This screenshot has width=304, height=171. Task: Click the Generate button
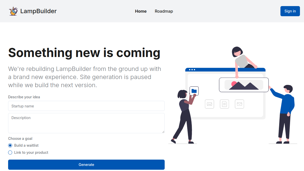coord(86,165)
